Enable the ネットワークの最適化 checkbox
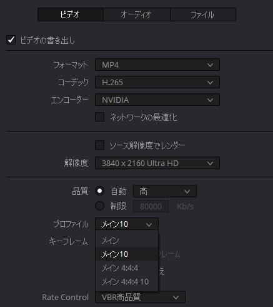 (x=100, y=117)
